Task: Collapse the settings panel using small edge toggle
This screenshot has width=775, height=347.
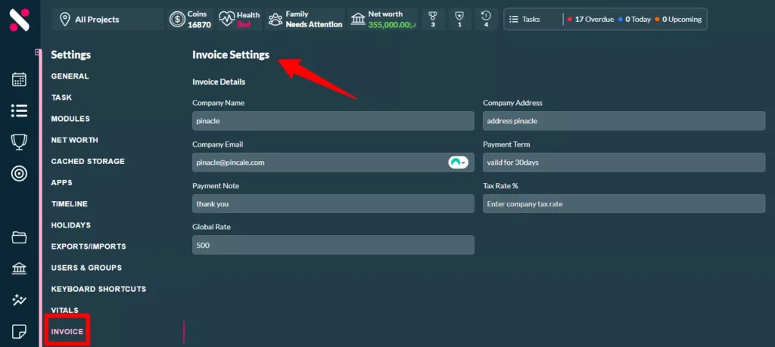Action: [38, 52]
